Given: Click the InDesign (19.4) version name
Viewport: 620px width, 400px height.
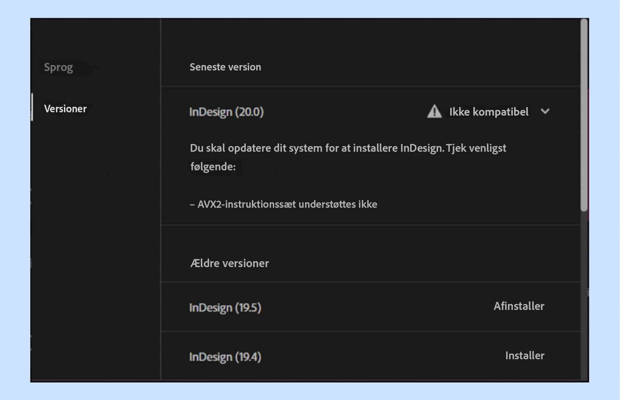Looking at the screenshot, I should point(225,357).
